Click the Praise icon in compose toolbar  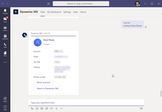(x=56, y=108)
